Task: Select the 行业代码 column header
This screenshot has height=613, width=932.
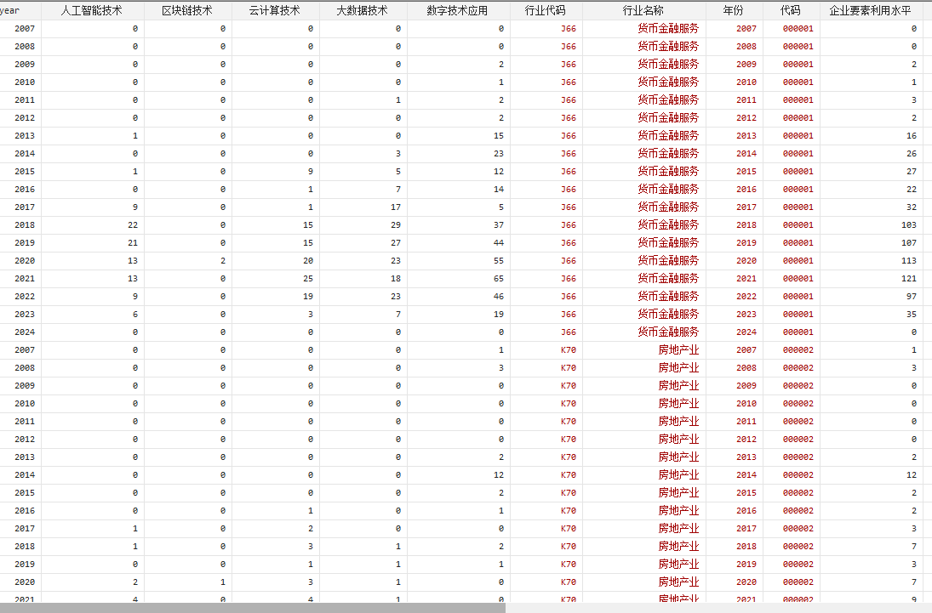Action: [x=546, y=10]
